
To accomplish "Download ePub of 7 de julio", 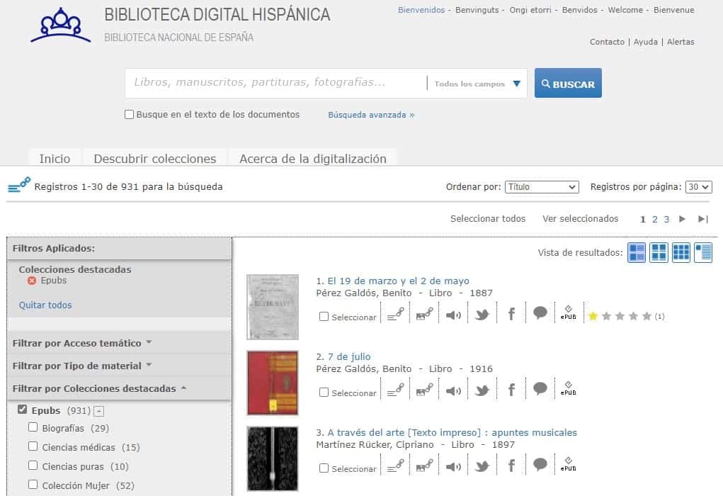I will click(568, 388).
